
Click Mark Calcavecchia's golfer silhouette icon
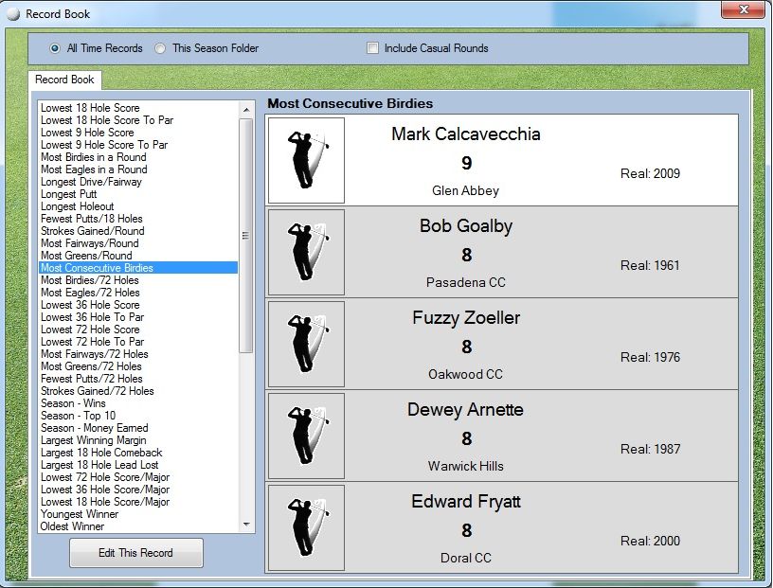click(306, 160)
